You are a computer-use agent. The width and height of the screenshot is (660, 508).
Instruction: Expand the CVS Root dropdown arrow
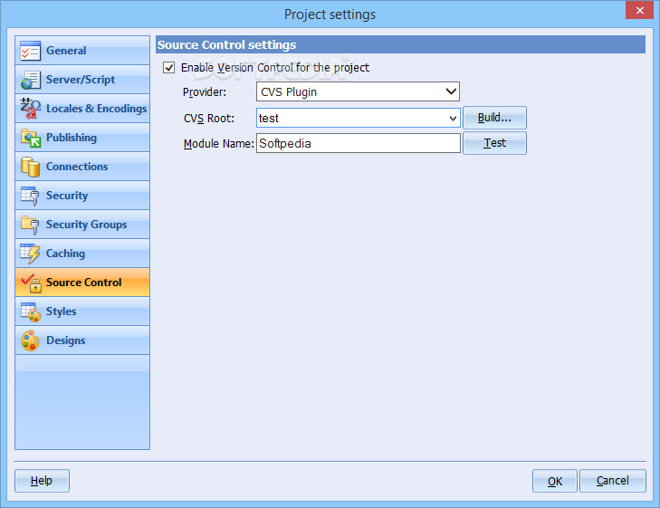click(453, 119)
